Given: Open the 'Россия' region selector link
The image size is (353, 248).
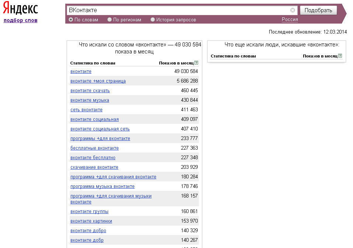Looking at the screenshot, I should click(290, 20).
